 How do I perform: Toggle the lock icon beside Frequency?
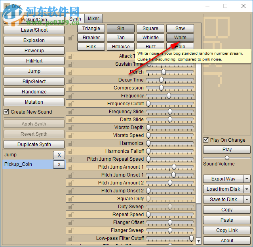click(71, 96)
